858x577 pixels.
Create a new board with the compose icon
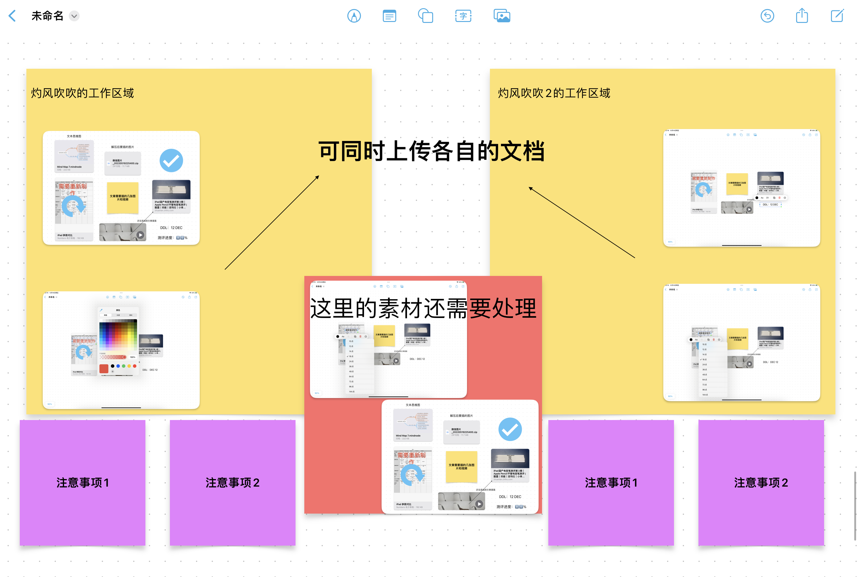coord(837,16)
